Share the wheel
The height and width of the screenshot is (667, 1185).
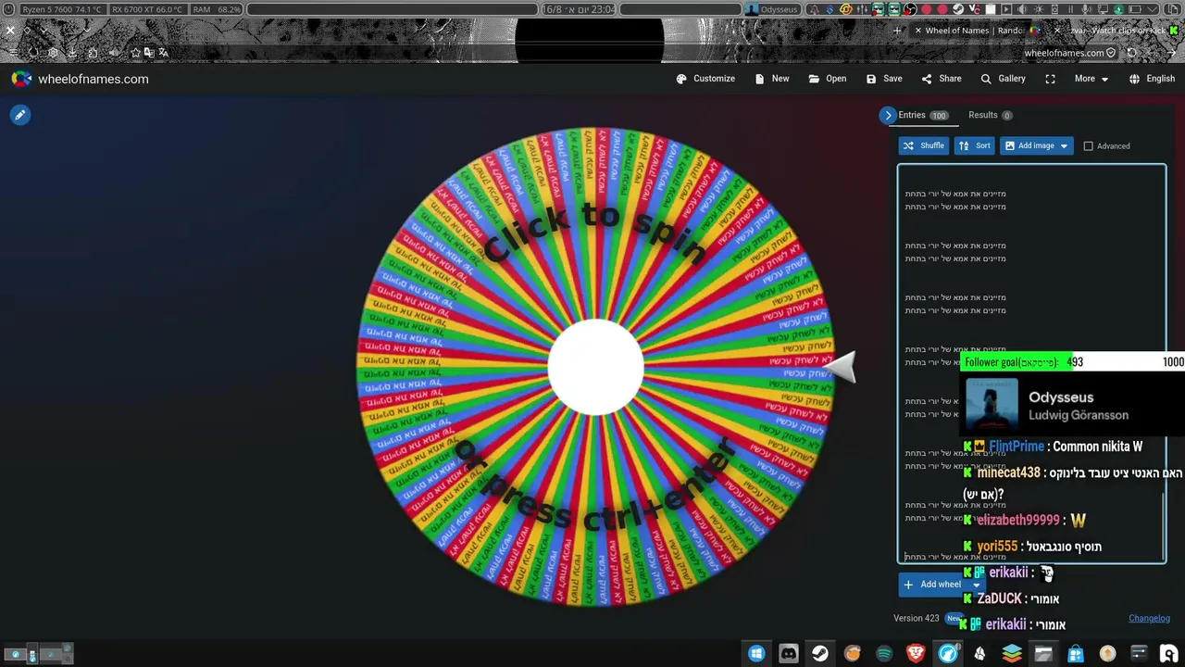[942, 79]
